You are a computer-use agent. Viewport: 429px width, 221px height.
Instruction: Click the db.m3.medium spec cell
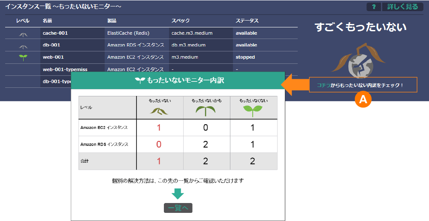(188, 45)
